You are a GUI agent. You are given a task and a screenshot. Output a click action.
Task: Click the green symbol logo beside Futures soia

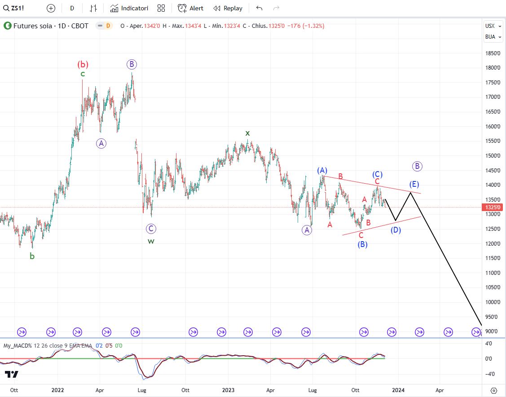pos(7,26)
